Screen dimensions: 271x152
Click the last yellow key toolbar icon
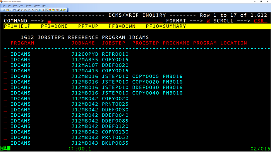[64, 10]
